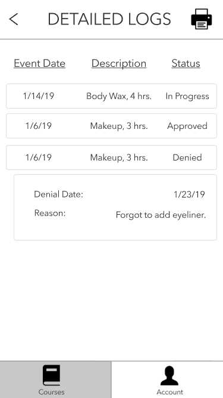Open the Courses book icon
This screenshot has height=398, width=223.
(51, 375)
